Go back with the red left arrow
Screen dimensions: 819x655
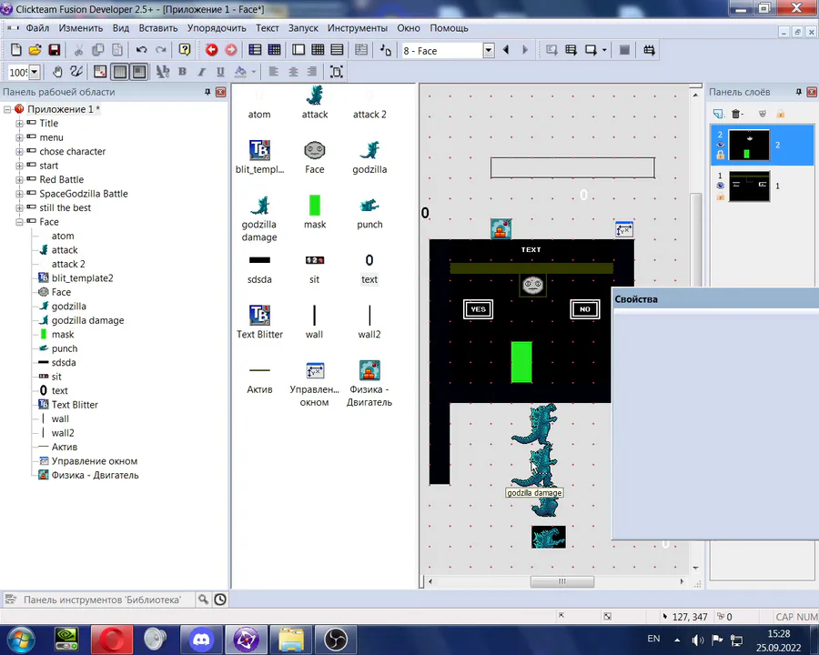pos(211,50)
